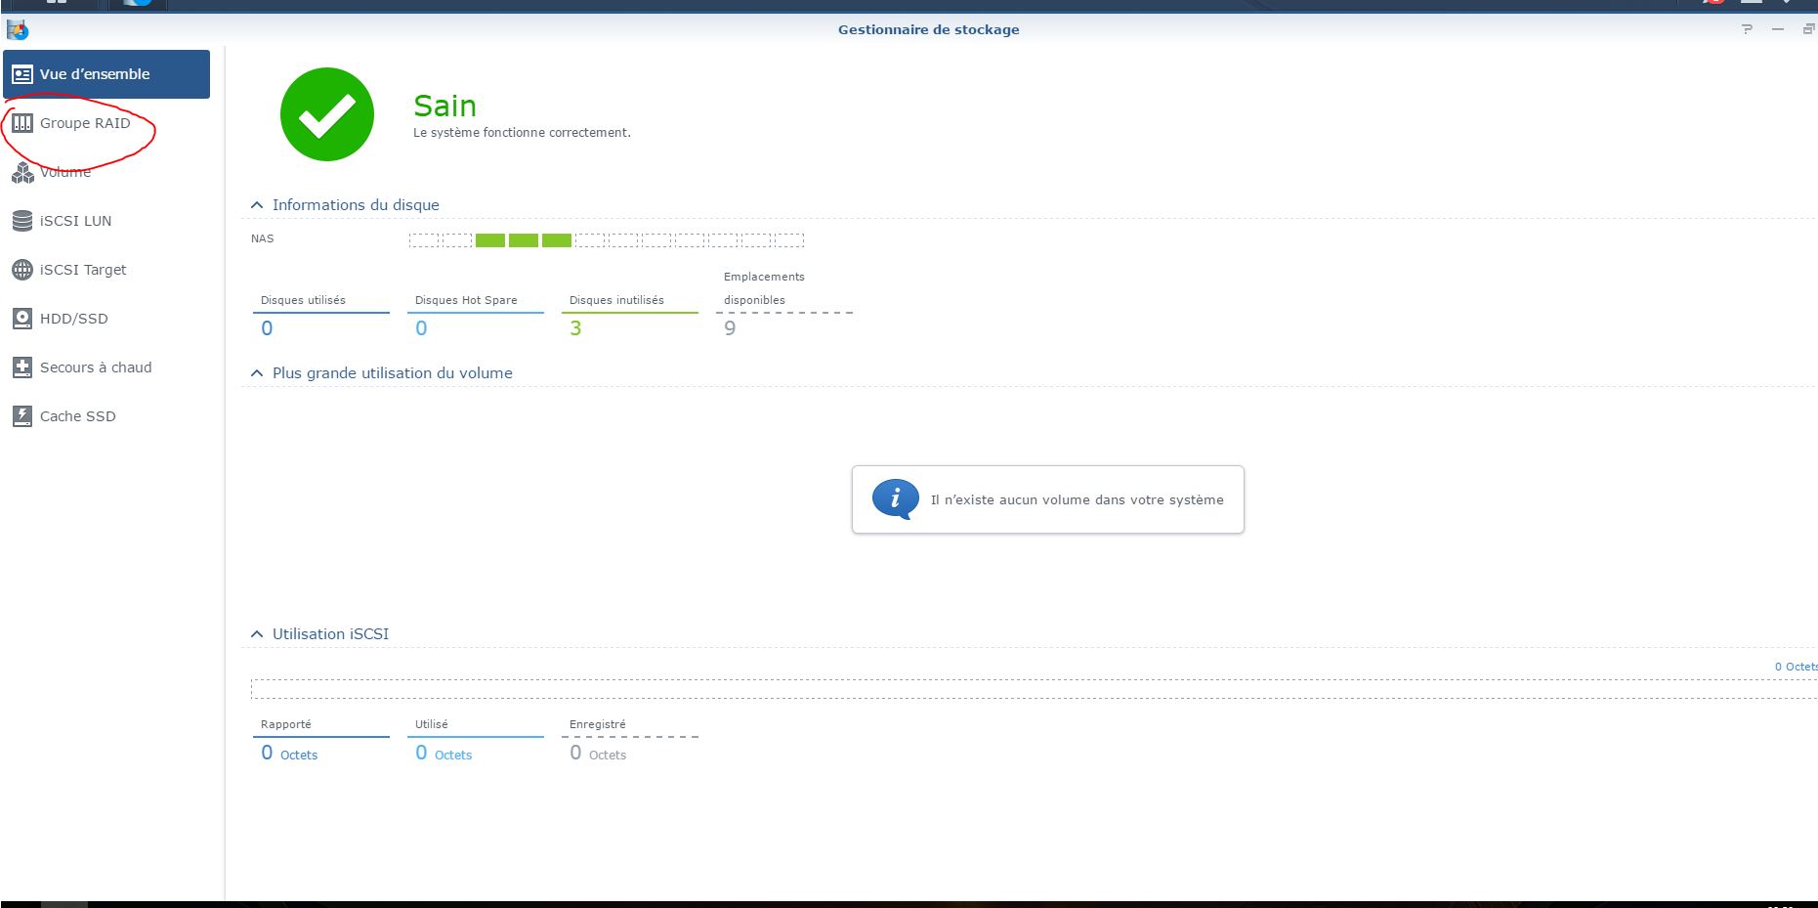The height and width of the screenshot is (908, 1818).
Task: Open the help question mark button
Action: (1747, 29)
